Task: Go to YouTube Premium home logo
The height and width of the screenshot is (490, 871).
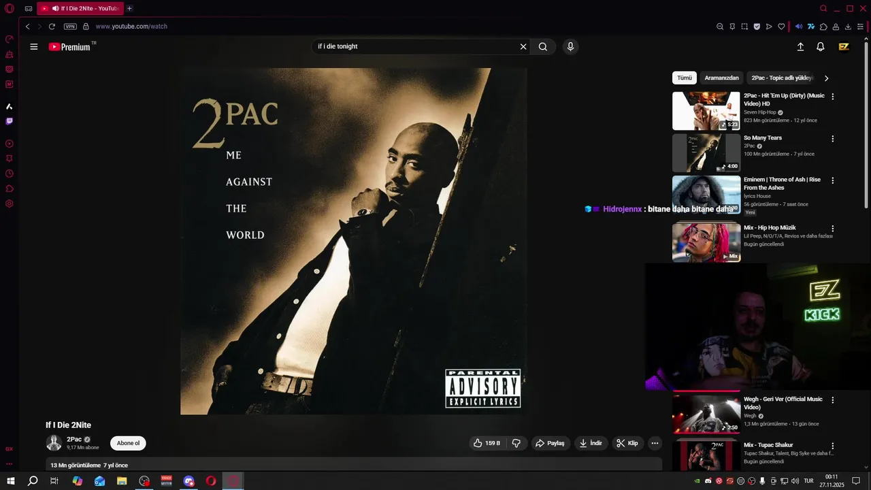Action: [69, 47]
